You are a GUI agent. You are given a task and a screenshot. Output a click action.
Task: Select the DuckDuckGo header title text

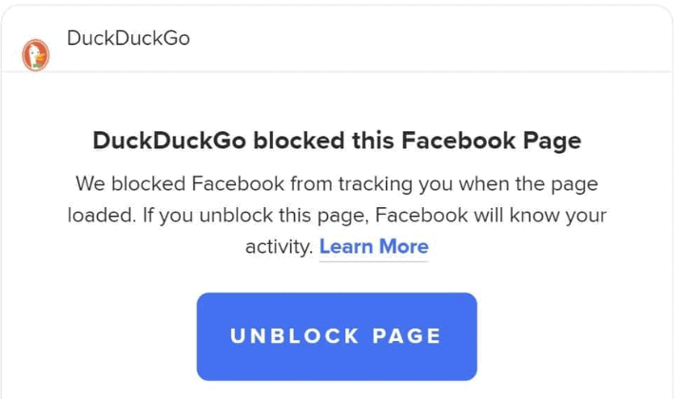click(128, 38)
